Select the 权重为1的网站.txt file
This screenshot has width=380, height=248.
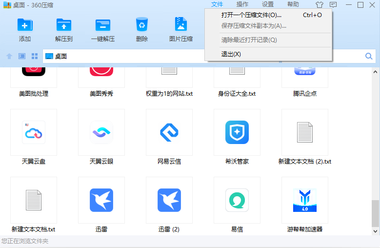pyautogui.click(x=169, y=71)
